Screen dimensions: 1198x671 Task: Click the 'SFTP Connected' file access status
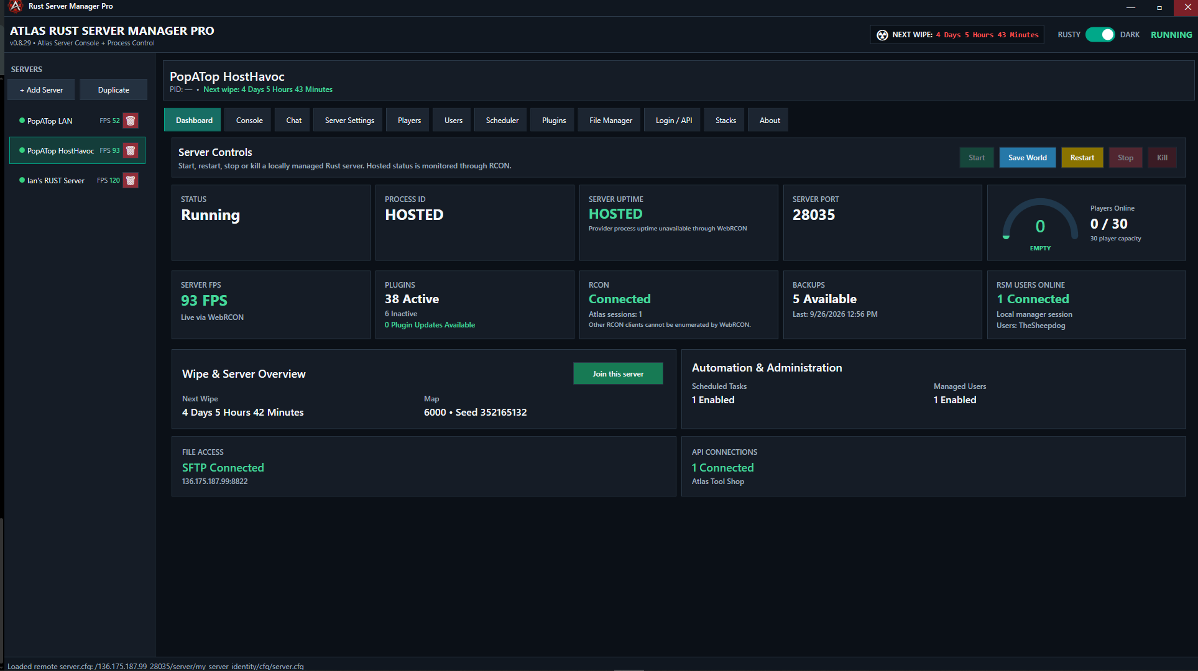(x=223, y=467)
